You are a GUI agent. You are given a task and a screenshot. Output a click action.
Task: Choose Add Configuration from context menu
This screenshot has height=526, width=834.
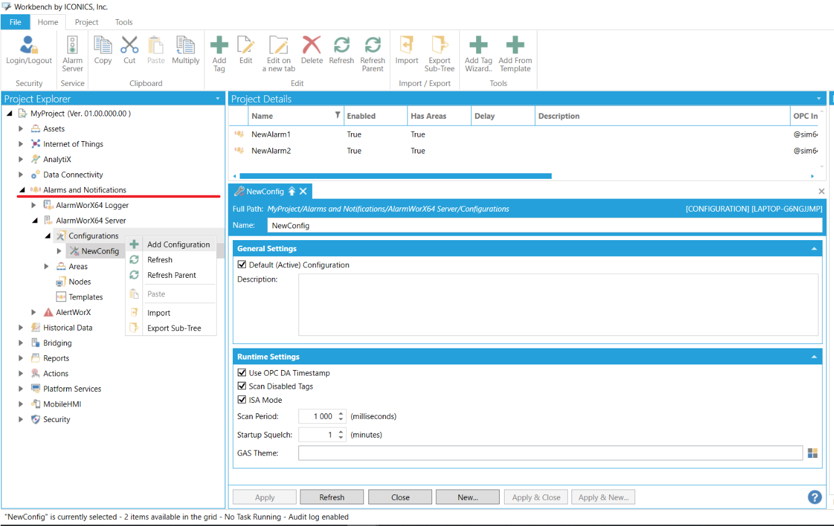(x=172, y=244)
